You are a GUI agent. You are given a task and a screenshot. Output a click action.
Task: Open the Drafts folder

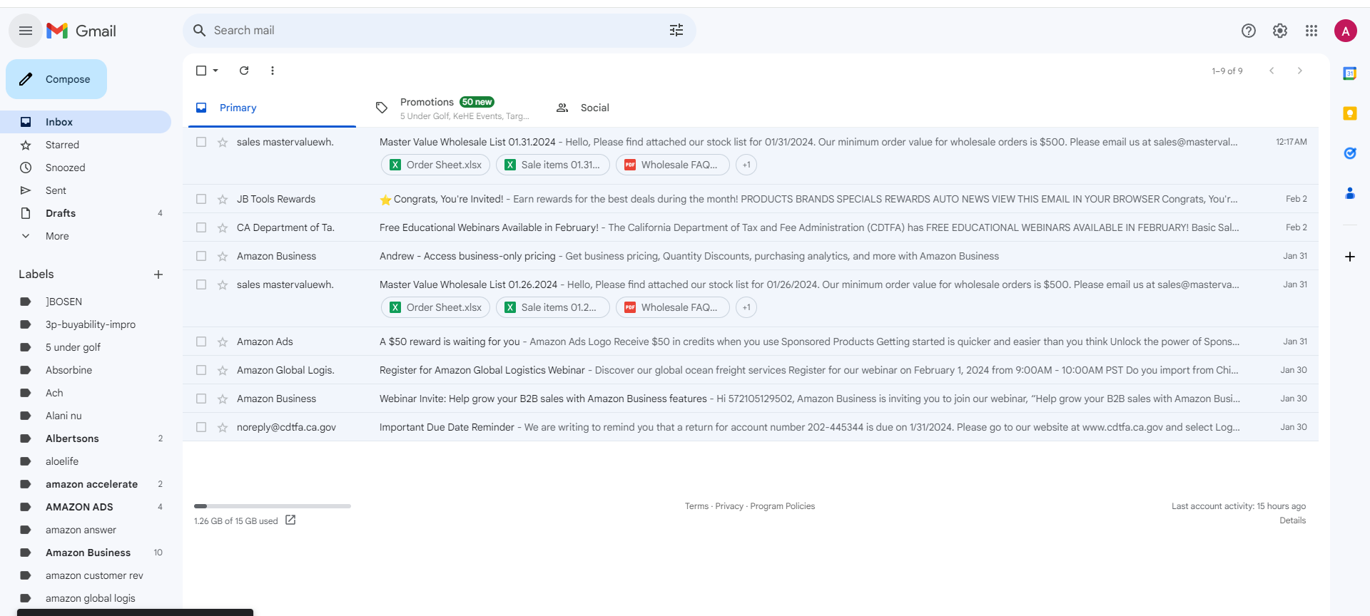pyautogui.click(x=86, y=213)
